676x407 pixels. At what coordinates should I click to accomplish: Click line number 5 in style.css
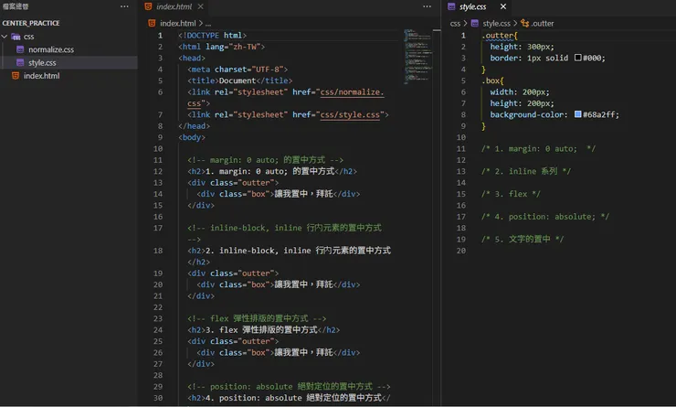pyautogui.click(x=463, y=80)
